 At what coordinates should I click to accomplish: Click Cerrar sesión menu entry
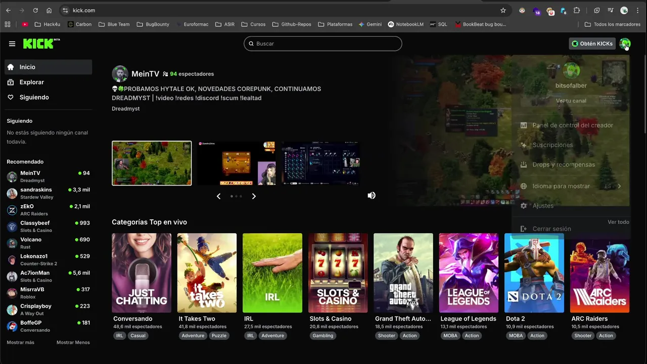click(x=571, y=229)
